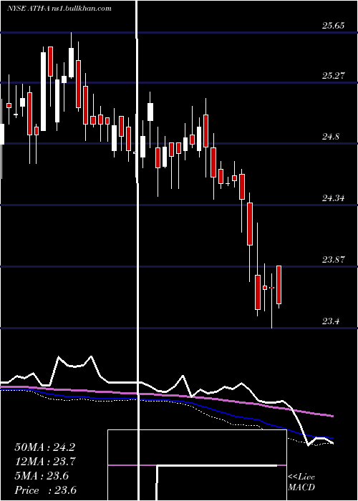
Task: Click the 50MA : 24.2 value
Action: (44, 447)
